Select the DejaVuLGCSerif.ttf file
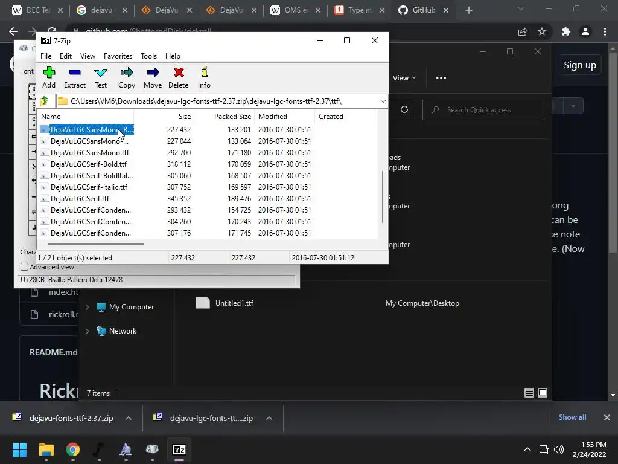Screen dimensions: 618x464 pos(80,198)
